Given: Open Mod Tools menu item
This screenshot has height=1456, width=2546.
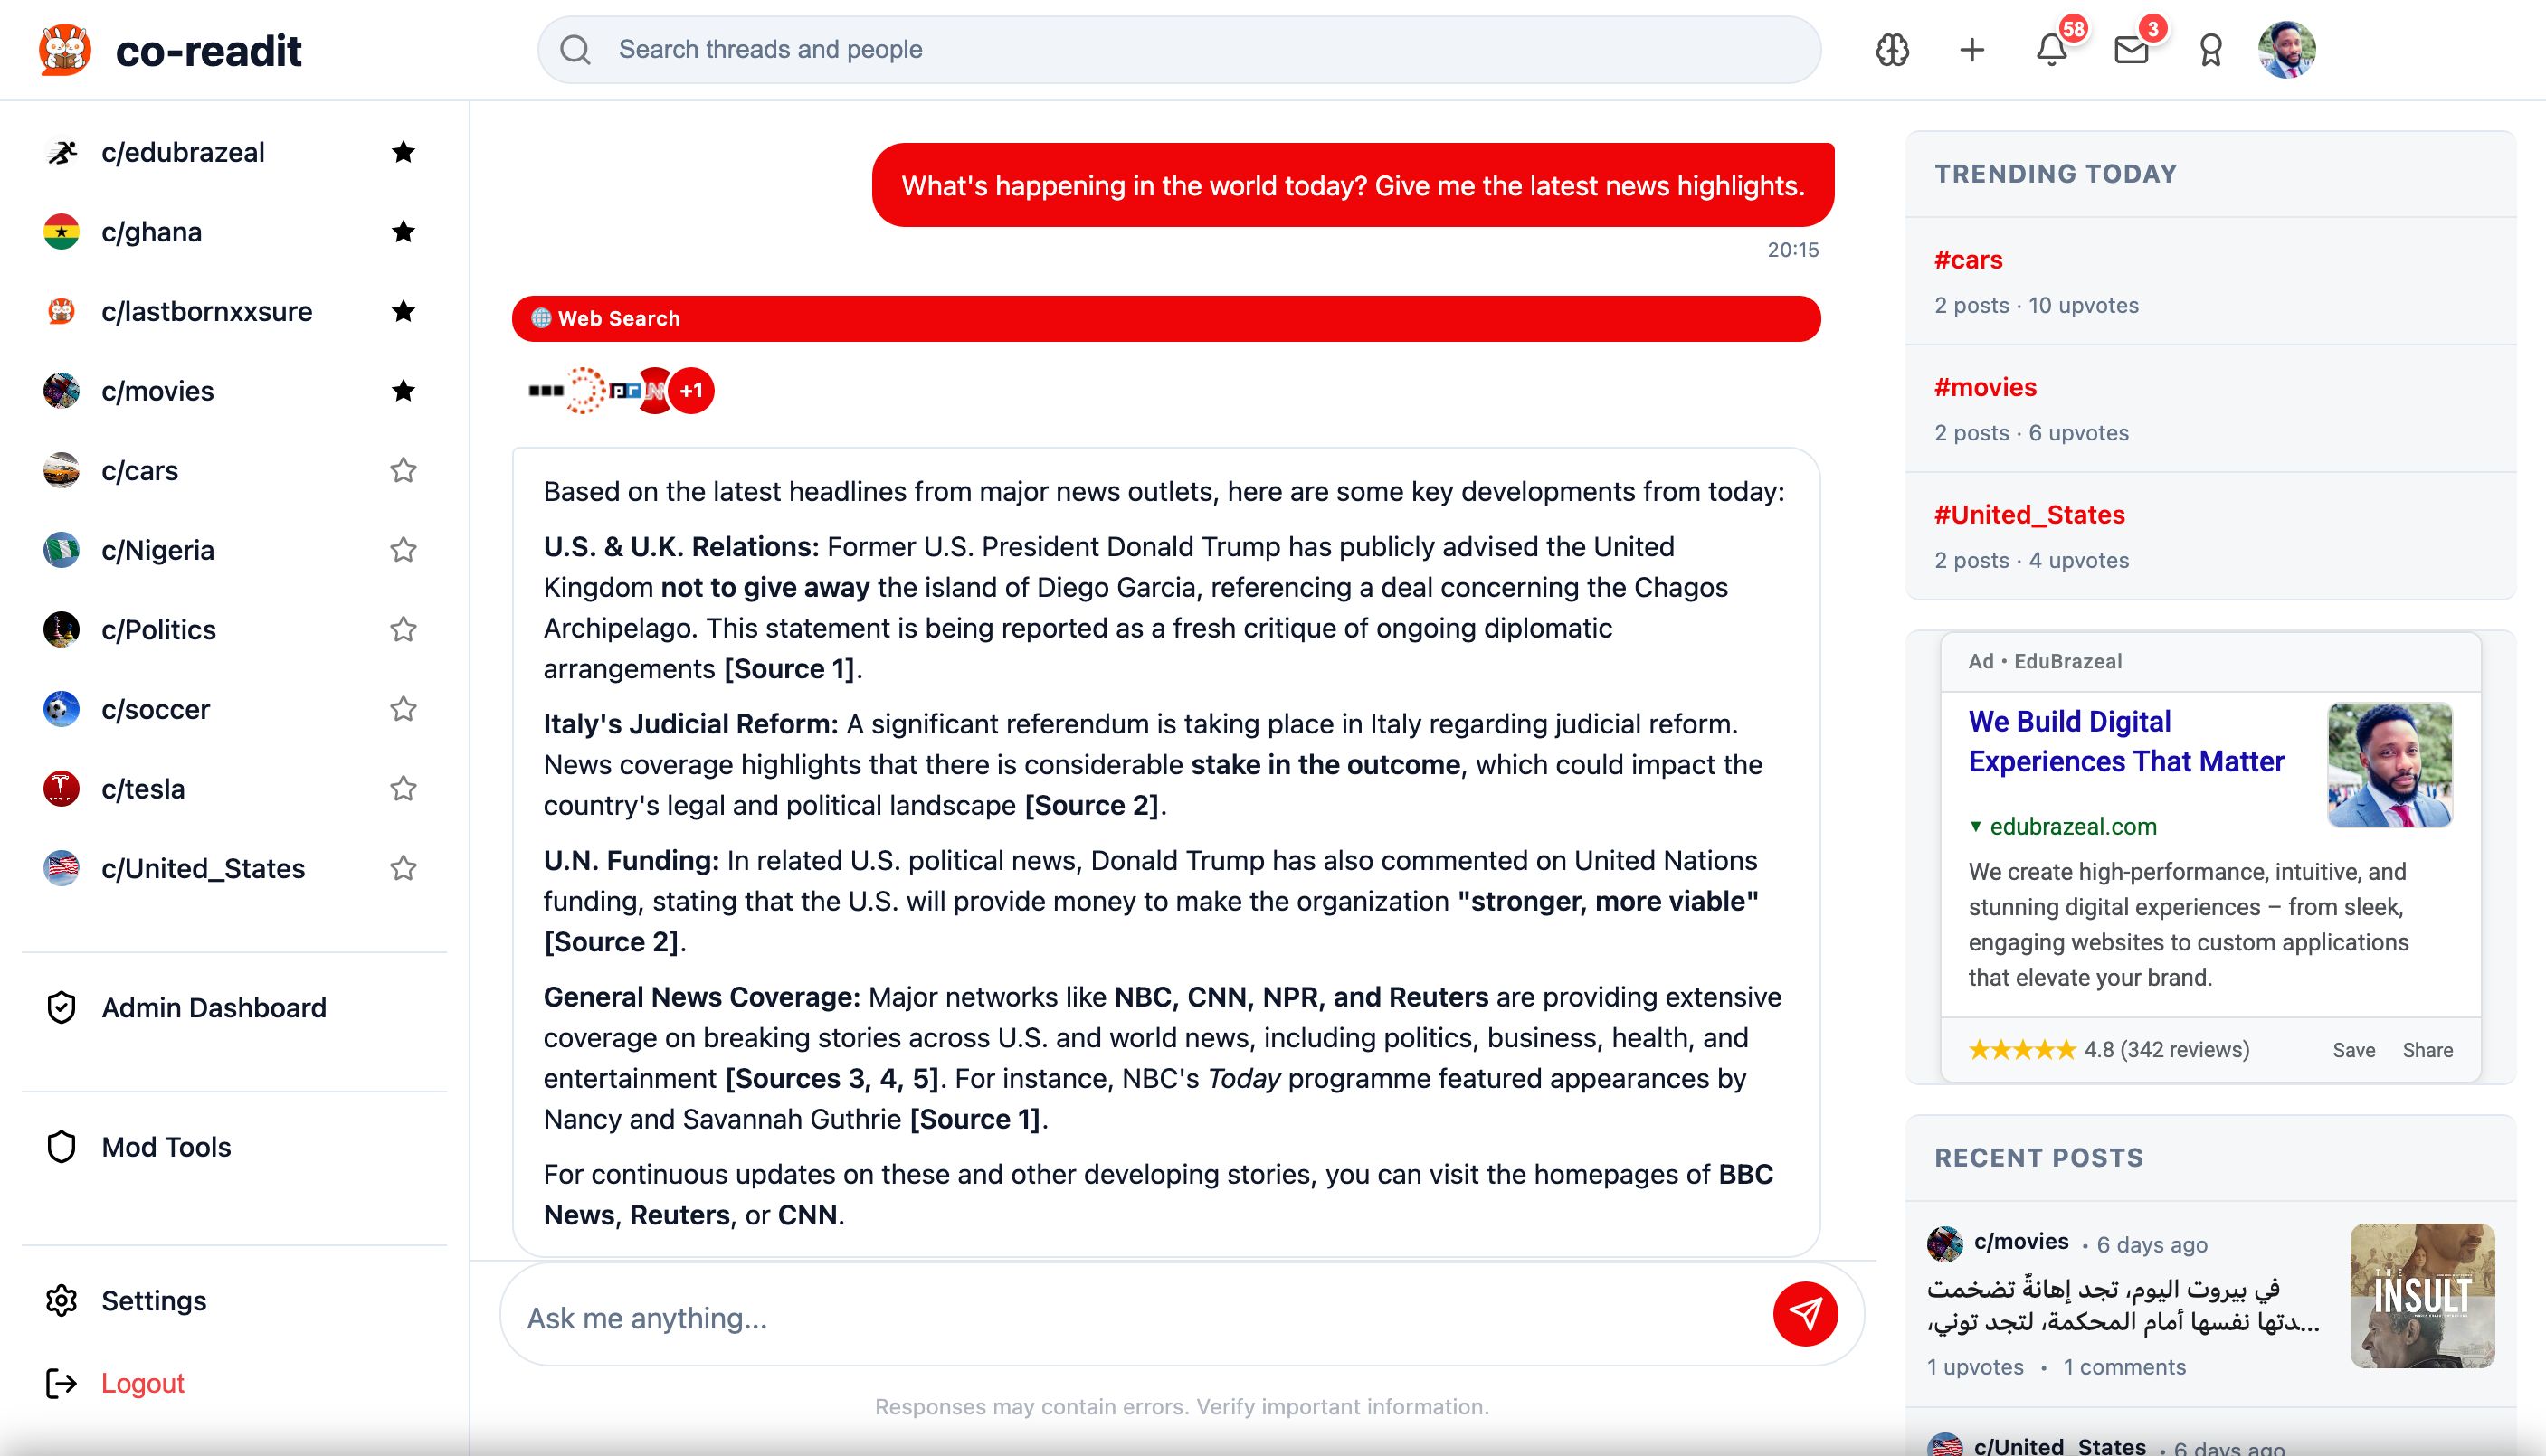Looking at the screenshot, I should [x=166, y=1147].
